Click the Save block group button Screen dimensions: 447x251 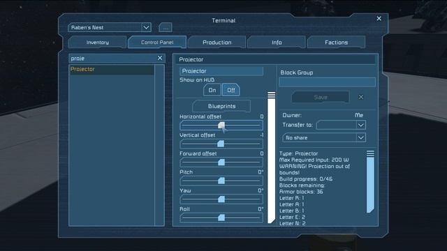(321, 98)
